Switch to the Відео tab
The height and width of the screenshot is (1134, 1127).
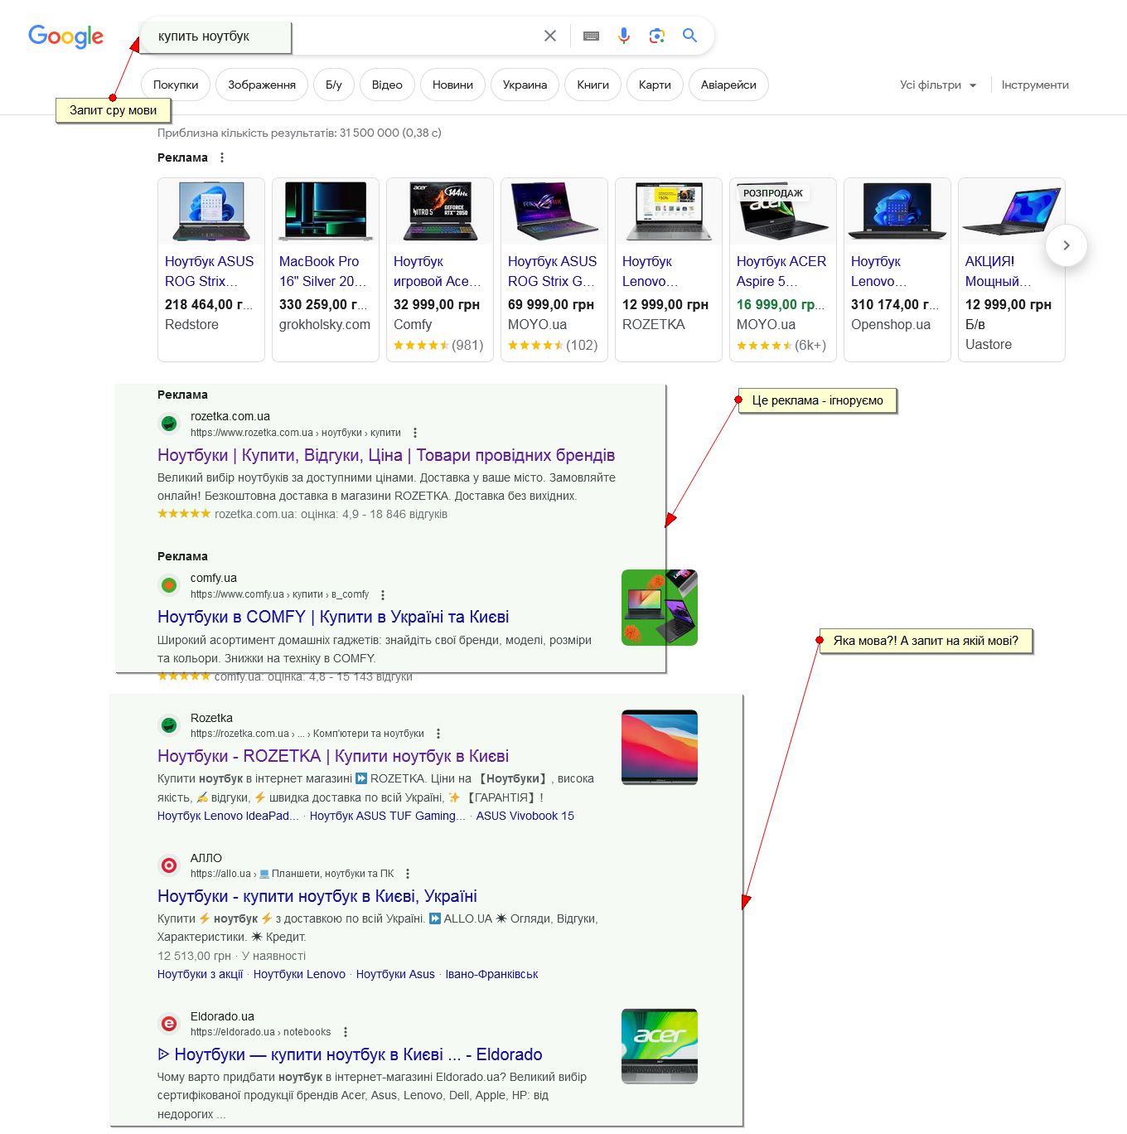coord(387,85)
